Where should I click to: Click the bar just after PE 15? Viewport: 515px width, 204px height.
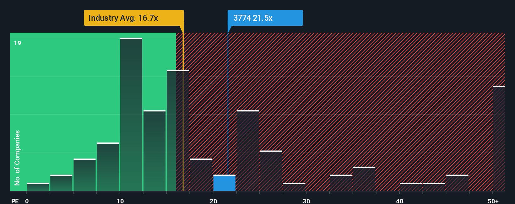click(x=178, y=131)
